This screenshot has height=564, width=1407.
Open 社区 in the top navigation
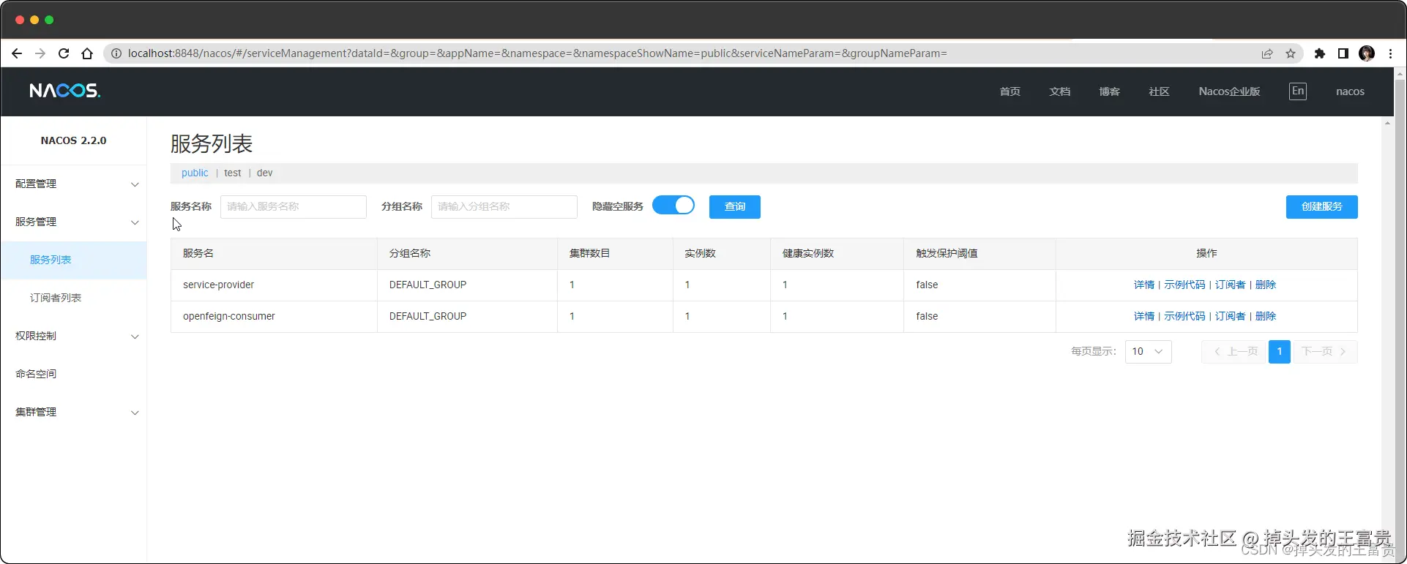coord(1159,91)
